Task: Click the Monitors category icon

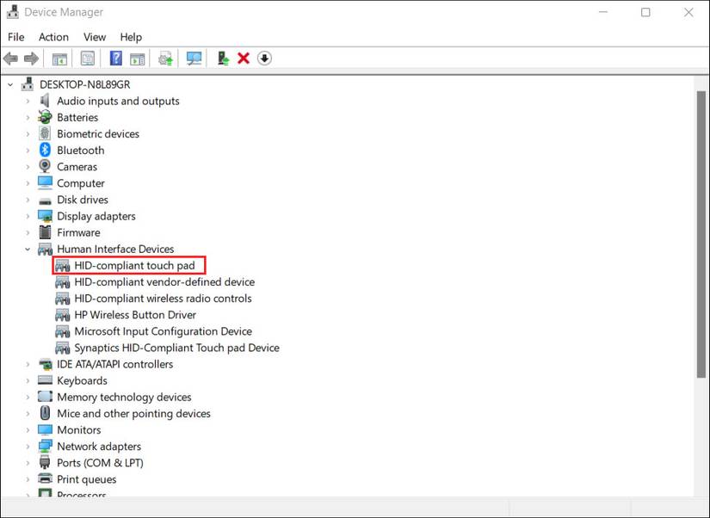Action: [45, 429]
